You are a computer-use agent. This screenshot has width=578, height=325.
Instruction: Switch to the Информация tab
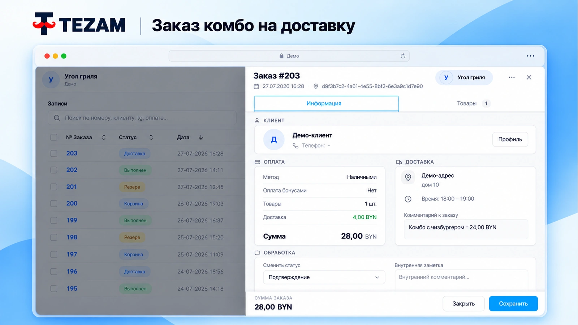pos(326,104)
